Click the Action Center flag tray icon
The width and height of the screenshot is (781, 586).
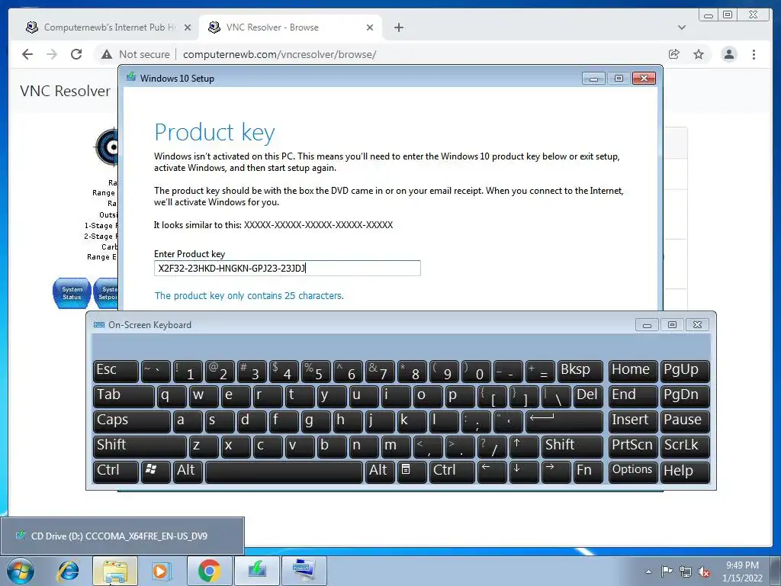click(667, 572)
